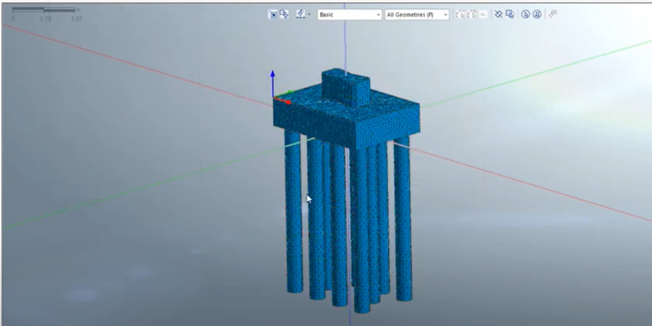652x326 pixels.
Task: Click the second circled cursor icon
Action: [x=537, y=14]
